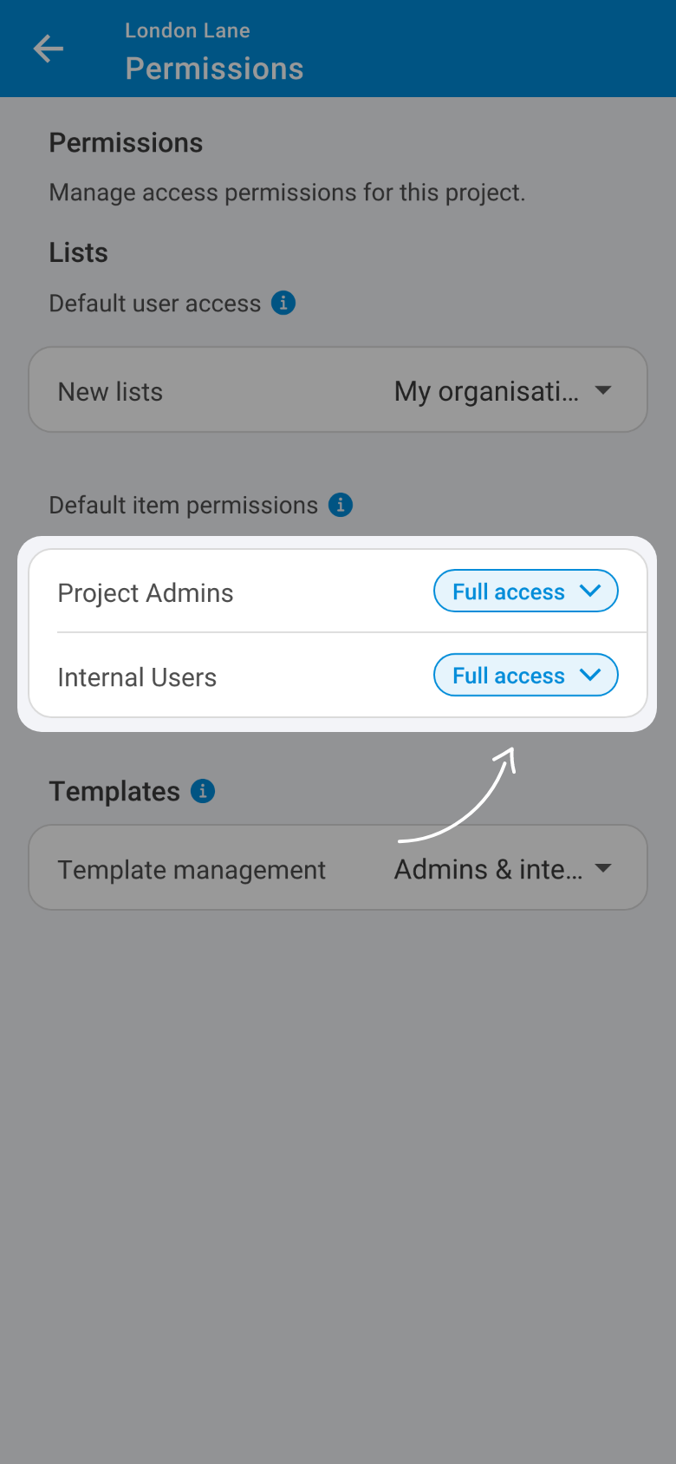Show info for Default user access
The width and height of the screenshot is (676, 1464).
283,303
